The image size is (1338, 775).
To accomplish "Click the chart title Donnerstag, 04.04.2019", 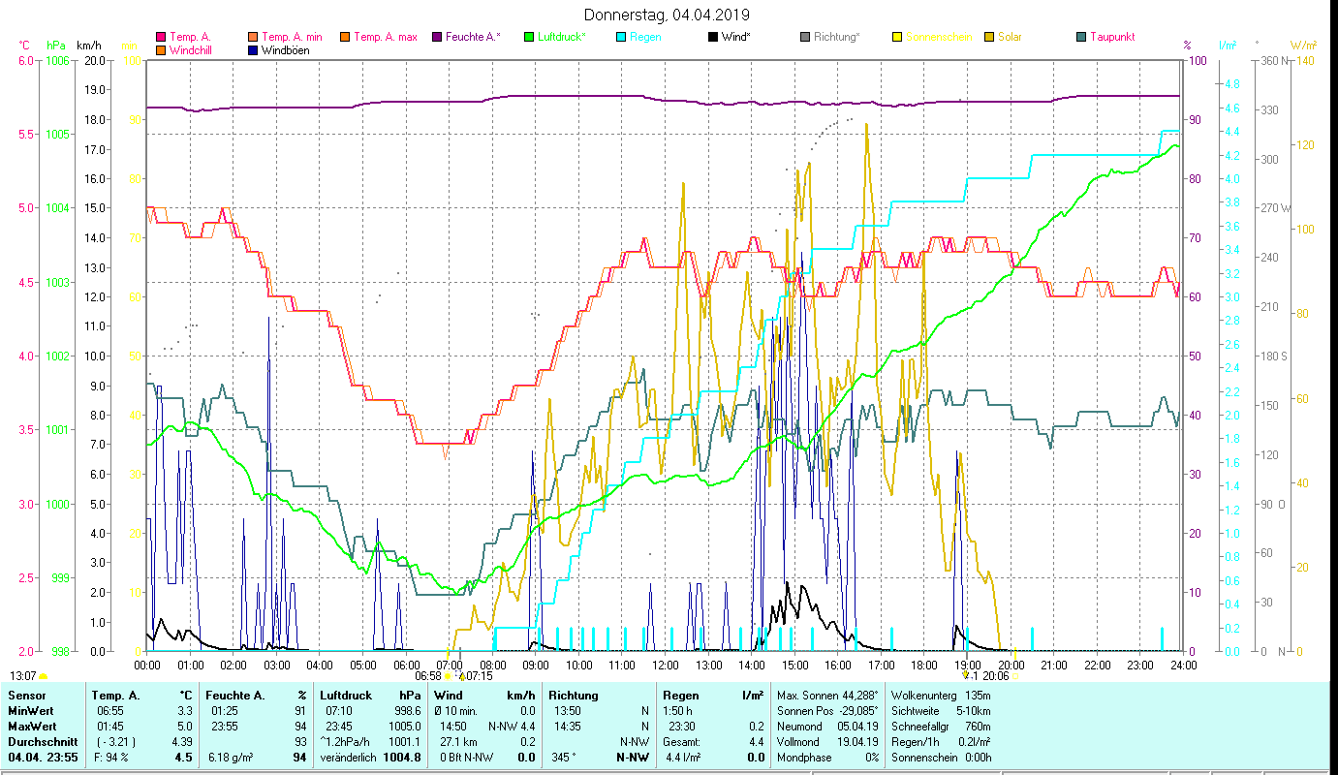I will click(x=668, y=15).
